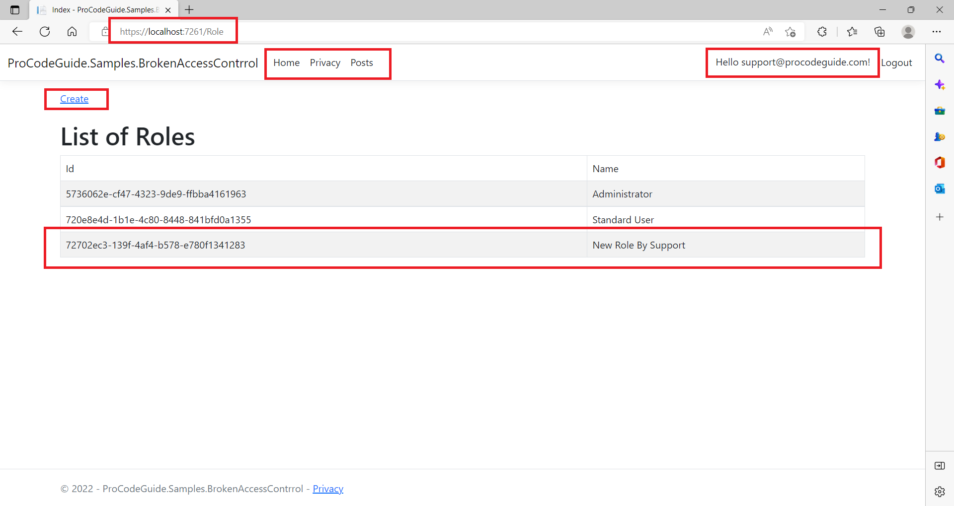Navigate back with the back arrow
The image size is (954, 506).
17,31
